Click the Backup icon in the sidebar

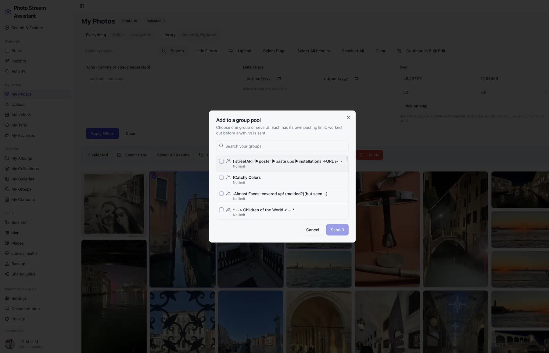click(x=7, y=264)
